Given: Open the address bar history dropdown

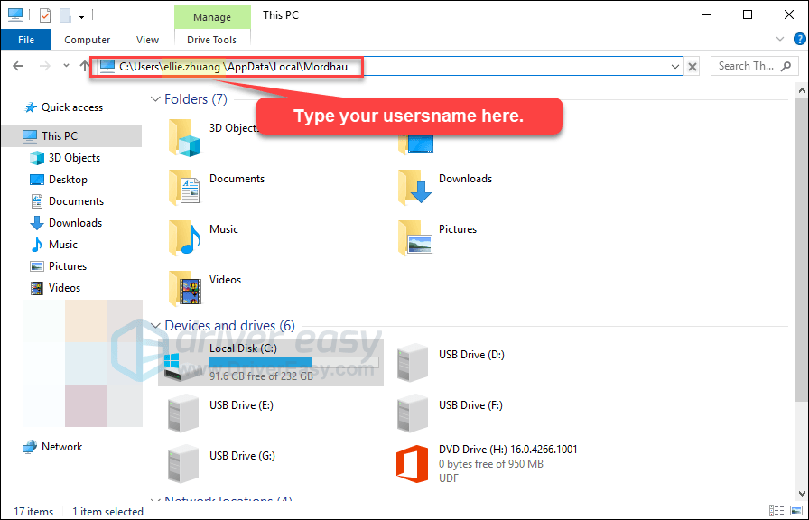Looking at the screenshot, I should [674, 67].
